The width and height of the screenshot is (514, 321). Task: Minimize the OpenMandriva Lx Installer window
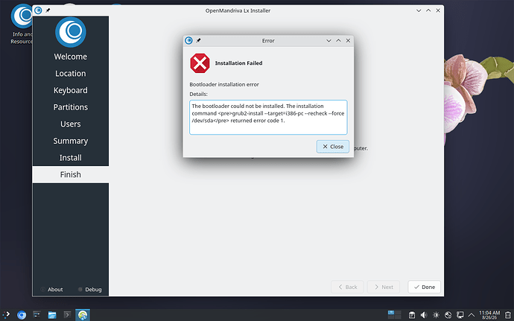click(x=419, y=10)
